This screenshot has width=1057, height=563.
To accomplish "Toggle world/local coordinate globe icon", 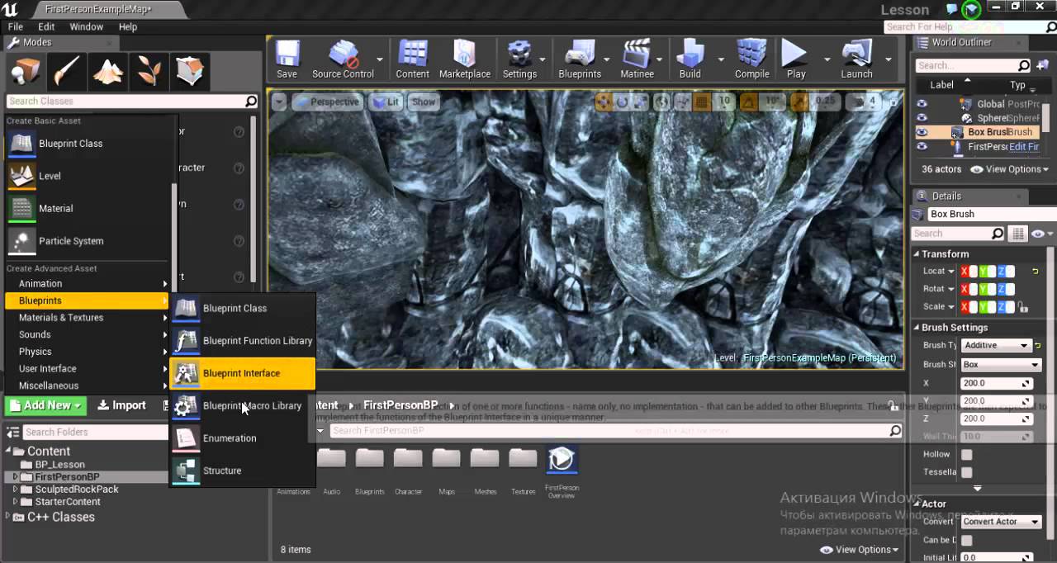I will 661,102.
